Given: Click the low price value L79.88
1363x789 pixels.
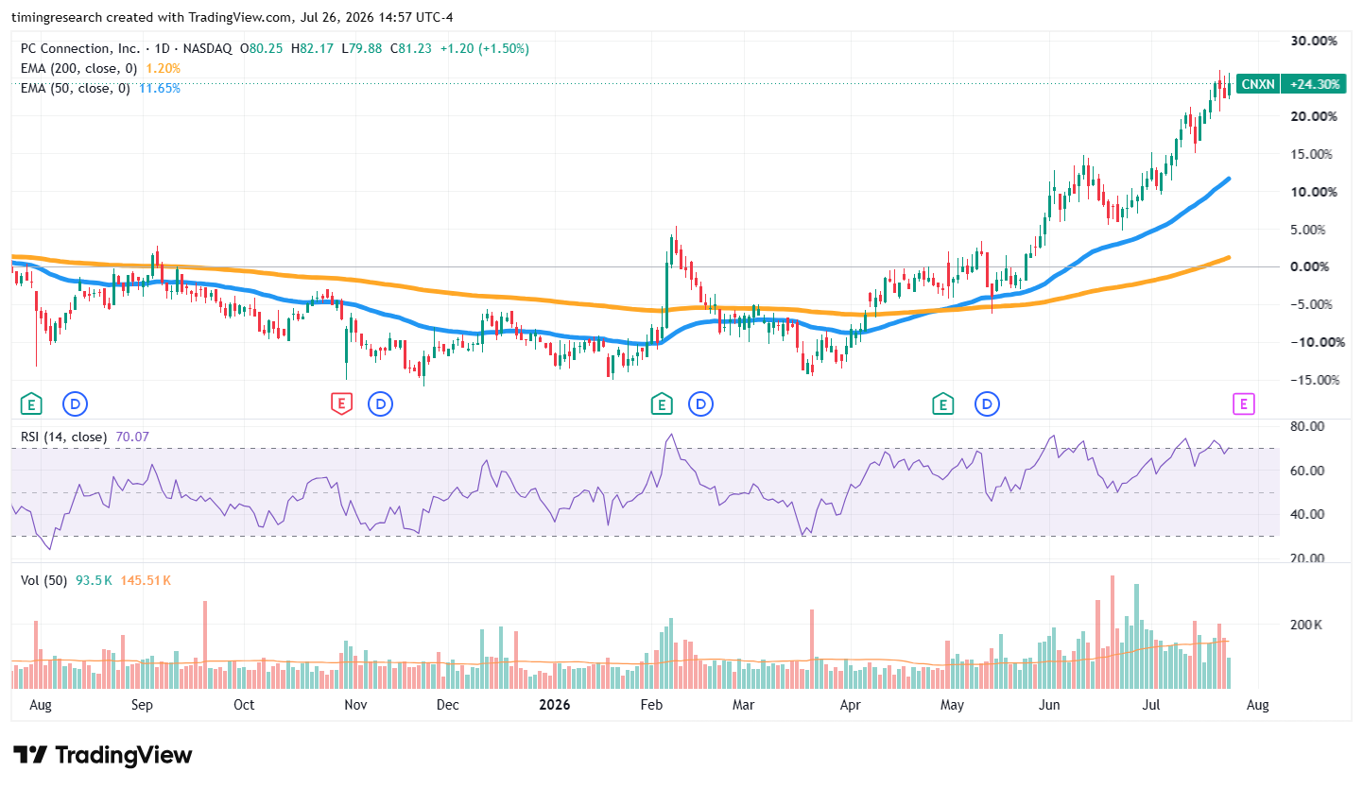Looking at the screenshot, I should [x=362, y=48].
